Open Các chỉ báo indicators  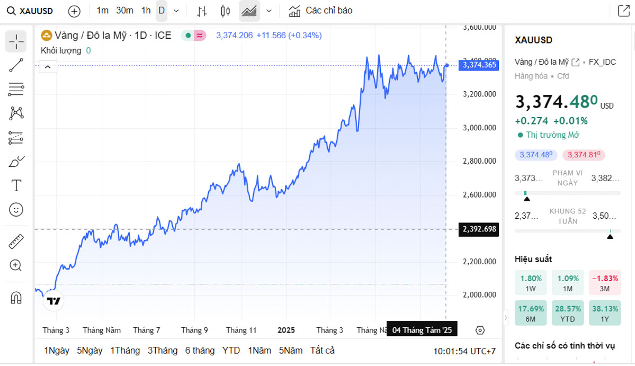(320, 11)
